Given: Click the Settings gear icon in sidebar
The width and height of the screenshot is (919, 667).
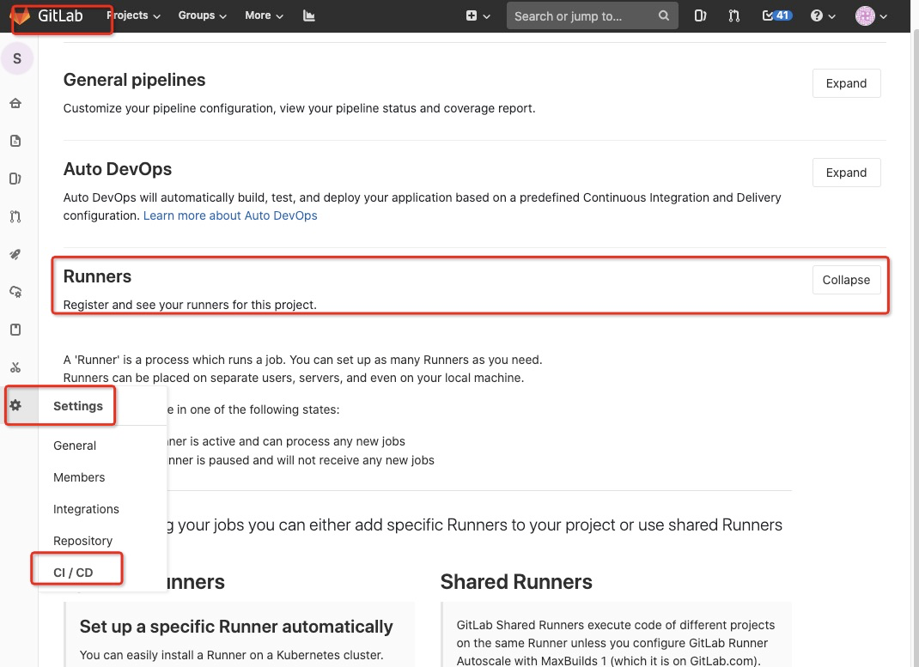Looking at the screenshot, I should point(15,405).
